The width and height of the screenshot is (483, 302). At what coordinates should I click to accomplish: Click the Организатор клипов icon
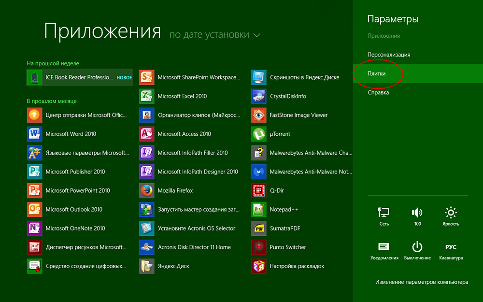pyautogui.click(x=147, y=115)
